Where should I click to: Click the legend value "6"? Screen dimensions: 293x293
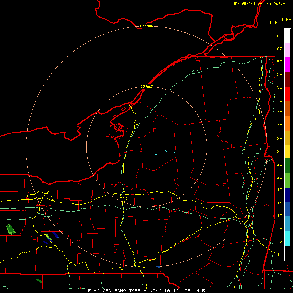tap(281, 229)
